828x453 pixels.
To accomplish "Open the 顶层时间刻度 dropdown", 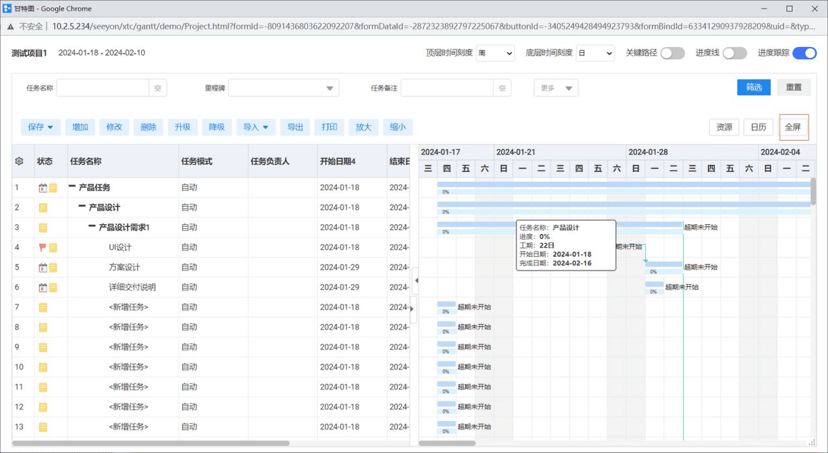I will [495, 53].
